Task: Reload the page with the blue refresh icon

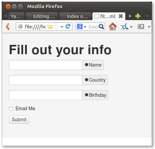Action: [x=68, y=26]
